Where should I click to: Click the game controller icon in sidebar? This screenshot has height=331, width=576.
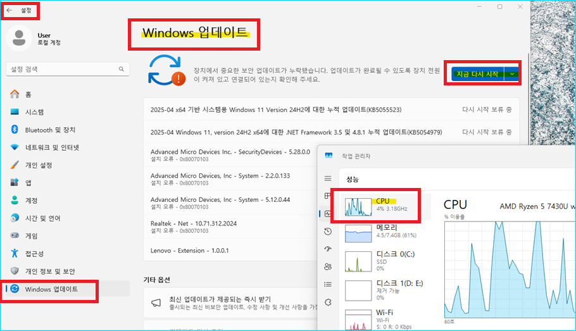click(15, 235)
